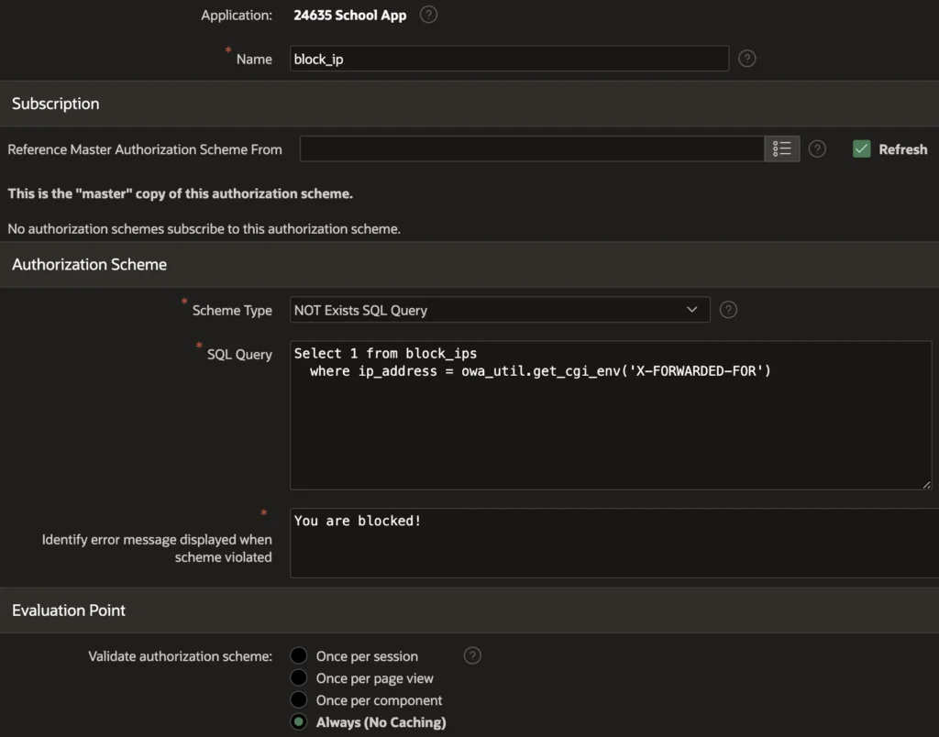Click the 'Scheme Type' field label
This screenshot has width=939, height=737.
232,310
